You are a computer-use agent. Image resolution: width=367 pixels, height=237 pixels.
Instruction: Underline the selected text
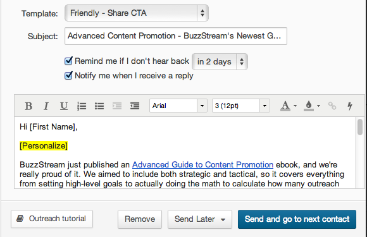(64, 106)
